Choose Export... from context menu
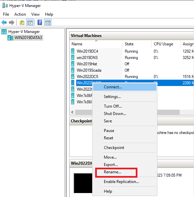The image size is (194, 197). (125, 165)
